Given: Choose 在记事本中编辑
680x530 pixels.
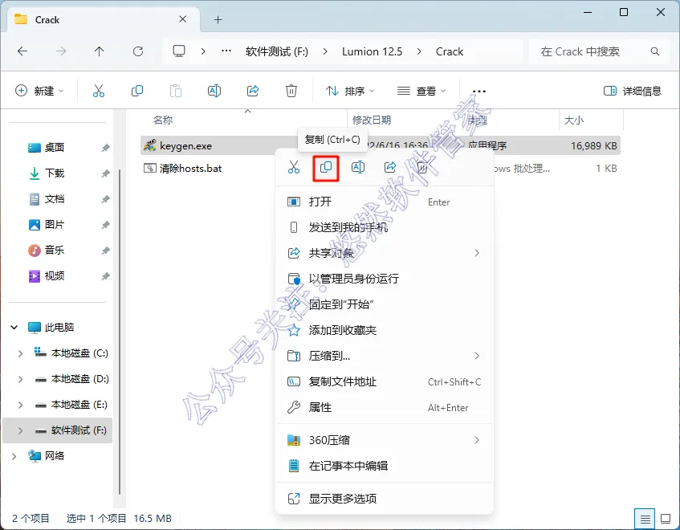Looking at the screenshot, I should (385, 466).
